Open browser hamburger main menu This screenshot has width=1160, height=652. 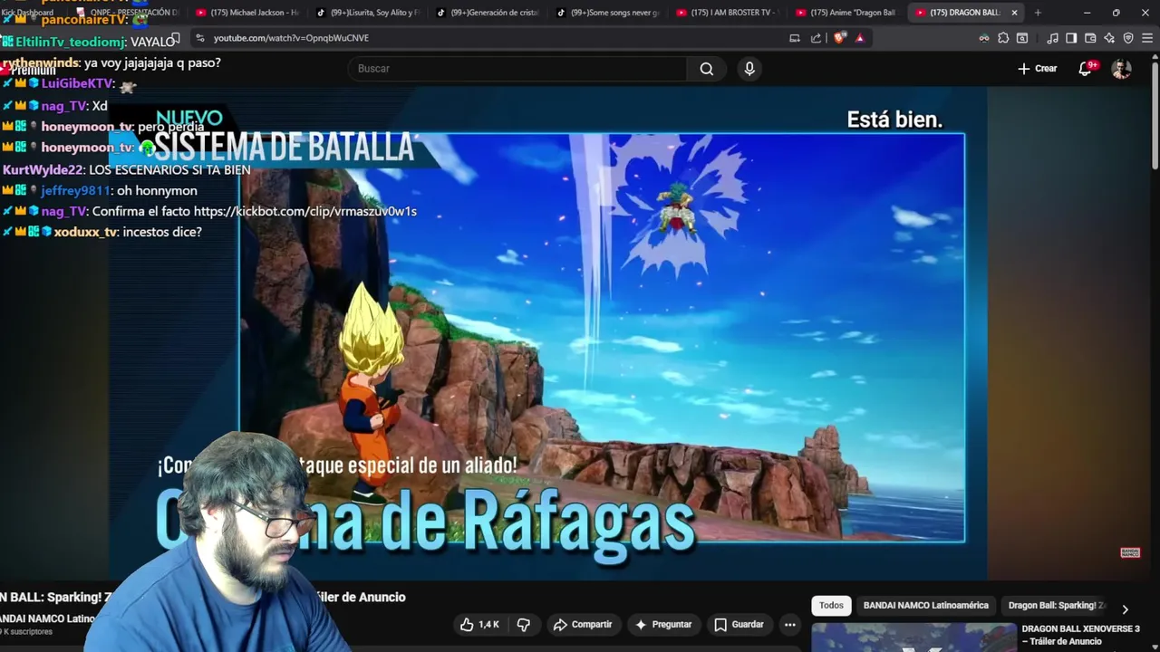(x=1147, y=38)
